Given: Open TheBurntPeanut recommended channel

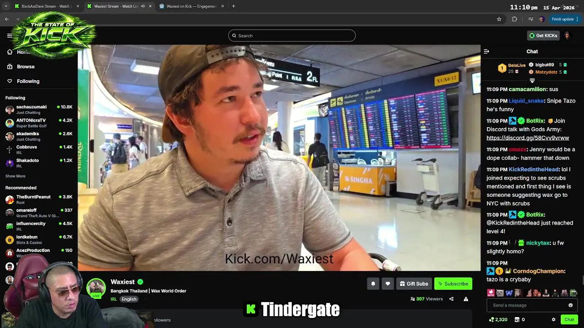Looking at the screenshot, I should point(39,199).
